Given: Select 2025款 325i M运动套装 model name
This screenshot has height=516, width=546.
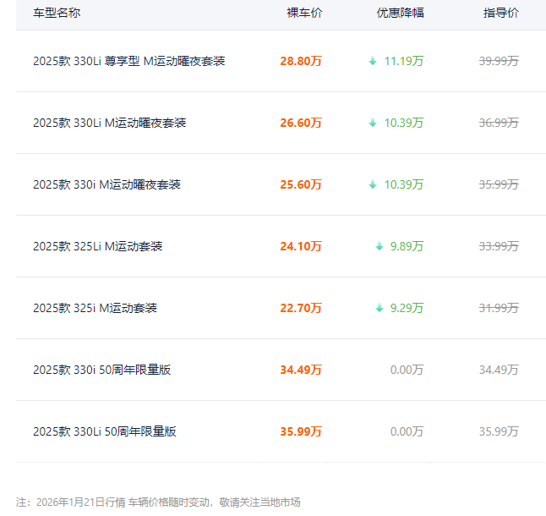Looking at the screenshot, I should 95,308.
